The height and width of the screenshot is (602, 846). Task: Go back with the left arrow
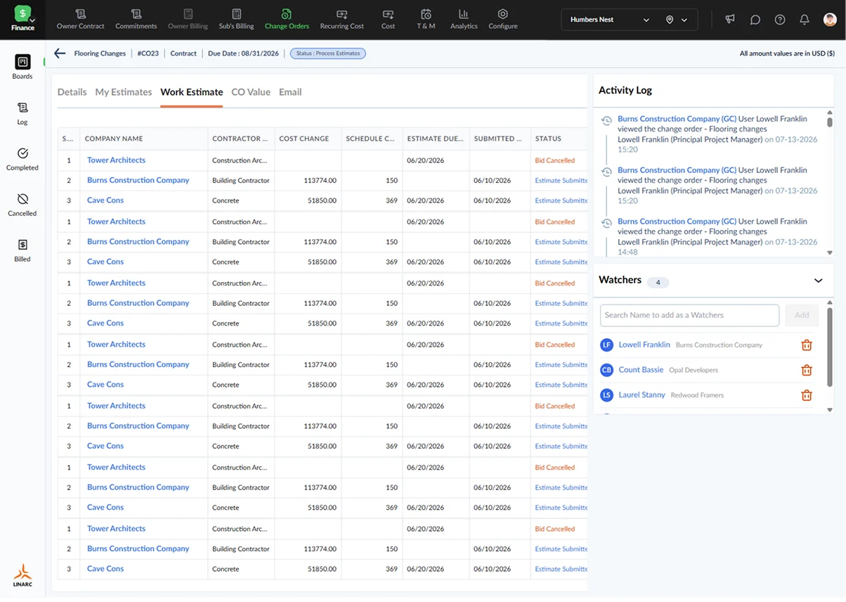tap(60, 53)
